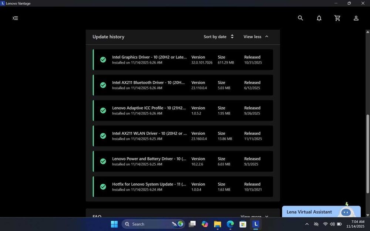
Task: Click the 611.29 MB size value
Action: tap(226, 62)
